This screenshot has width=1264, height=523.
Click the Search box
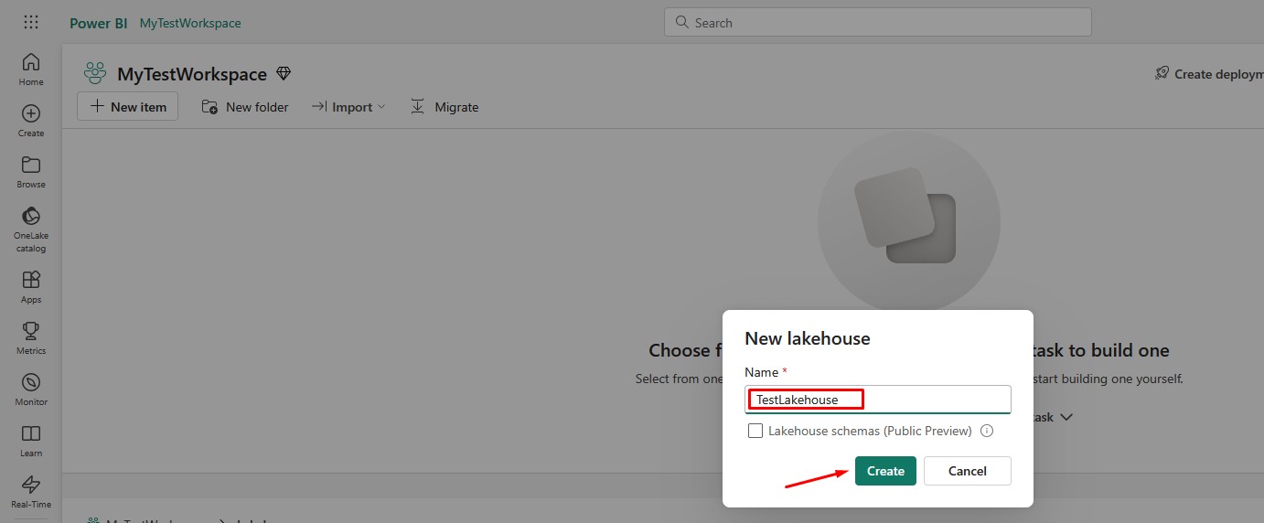coord(878,23)
